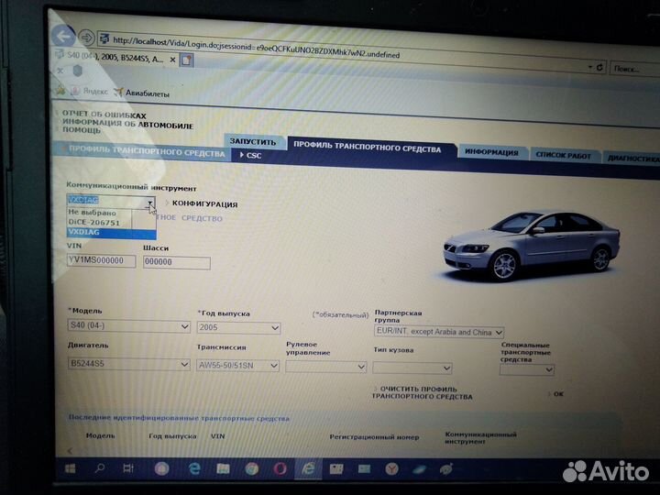Launch Google Chrome from the taskbar
660x495 pixels.
point(252,469)
